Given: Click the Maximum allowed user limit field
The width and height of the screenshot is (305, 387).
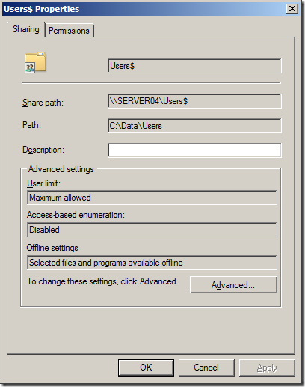Looking at the screenshot, I should (152, 198).
